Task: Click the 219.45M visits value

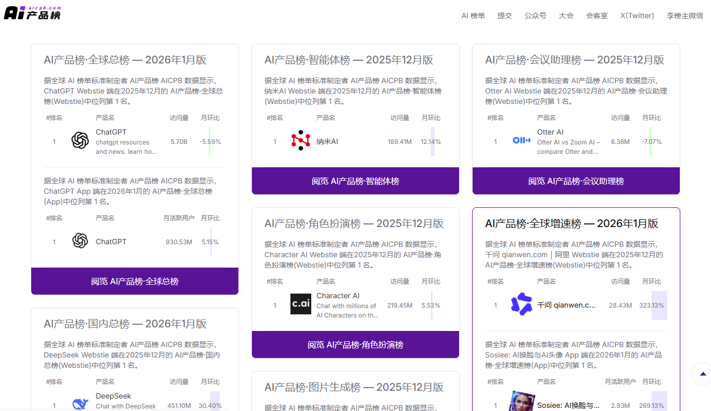Action: click(400, 305)
